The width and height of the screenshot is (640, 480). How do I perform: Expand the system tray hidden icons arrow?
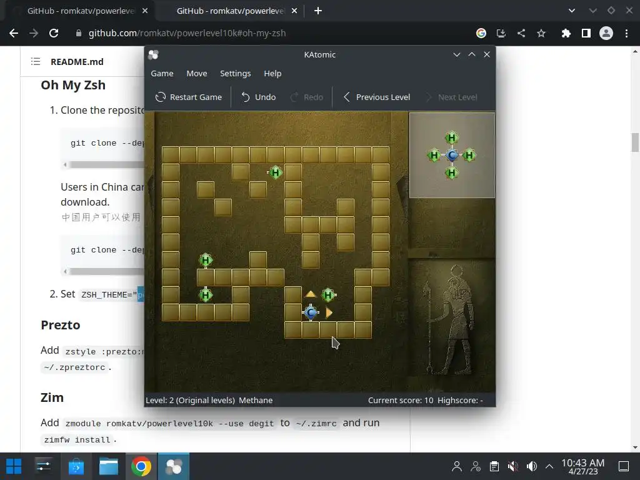[549, 466]
